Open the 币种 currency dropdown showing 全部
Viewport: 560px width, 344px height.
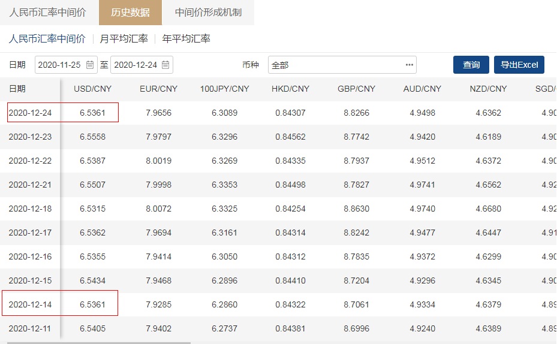pos(342,65)
